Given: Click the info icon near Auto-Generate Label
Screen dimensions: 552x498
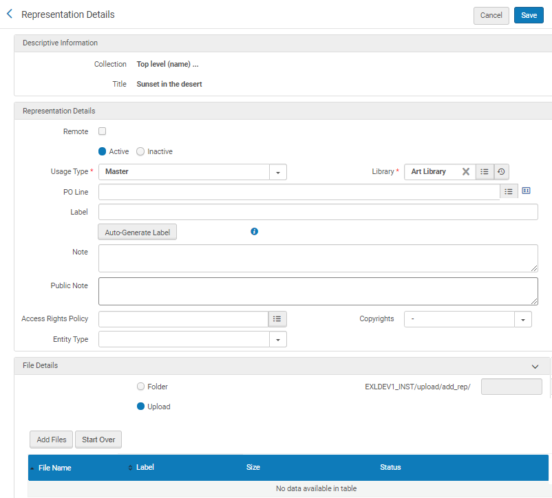Looking at the screenshot, I should point(254,232).
